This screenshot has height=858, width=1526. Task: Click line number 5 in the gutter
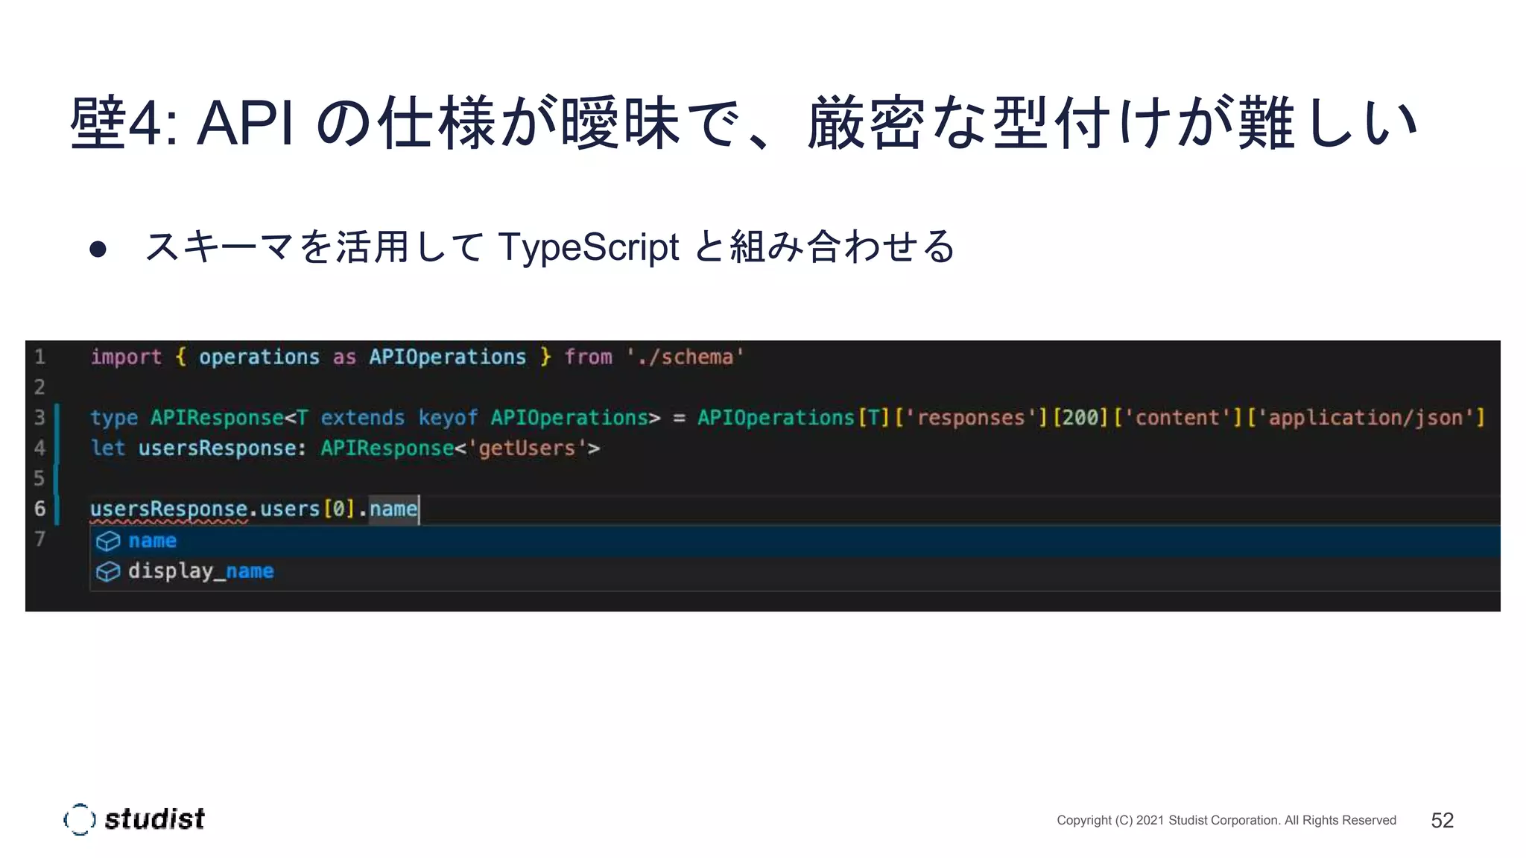click(40, 478)
